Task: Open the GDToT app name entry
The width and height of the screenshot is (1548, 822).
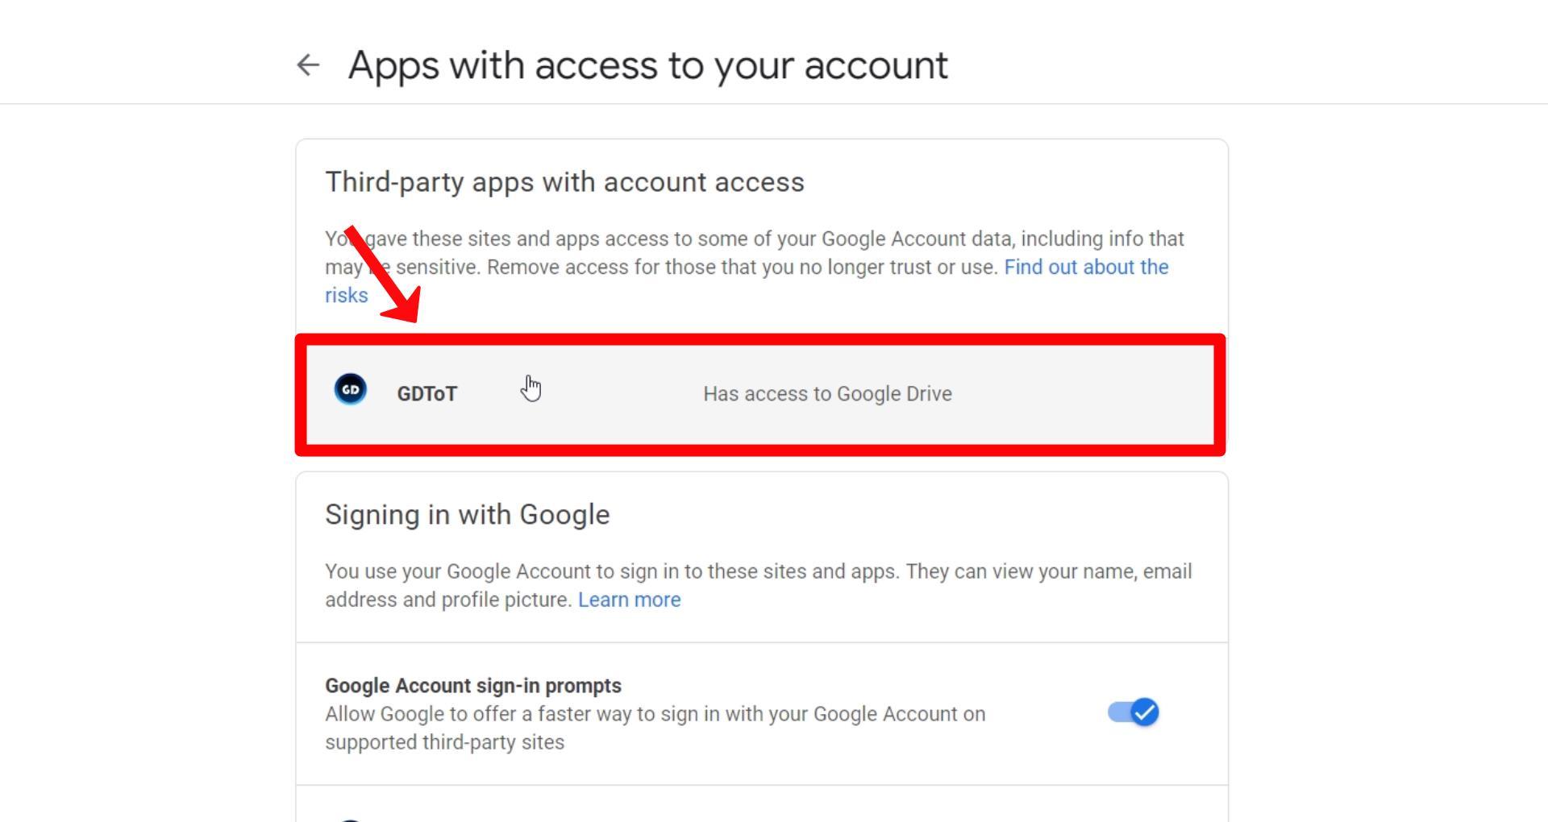Action: point(427,394)
